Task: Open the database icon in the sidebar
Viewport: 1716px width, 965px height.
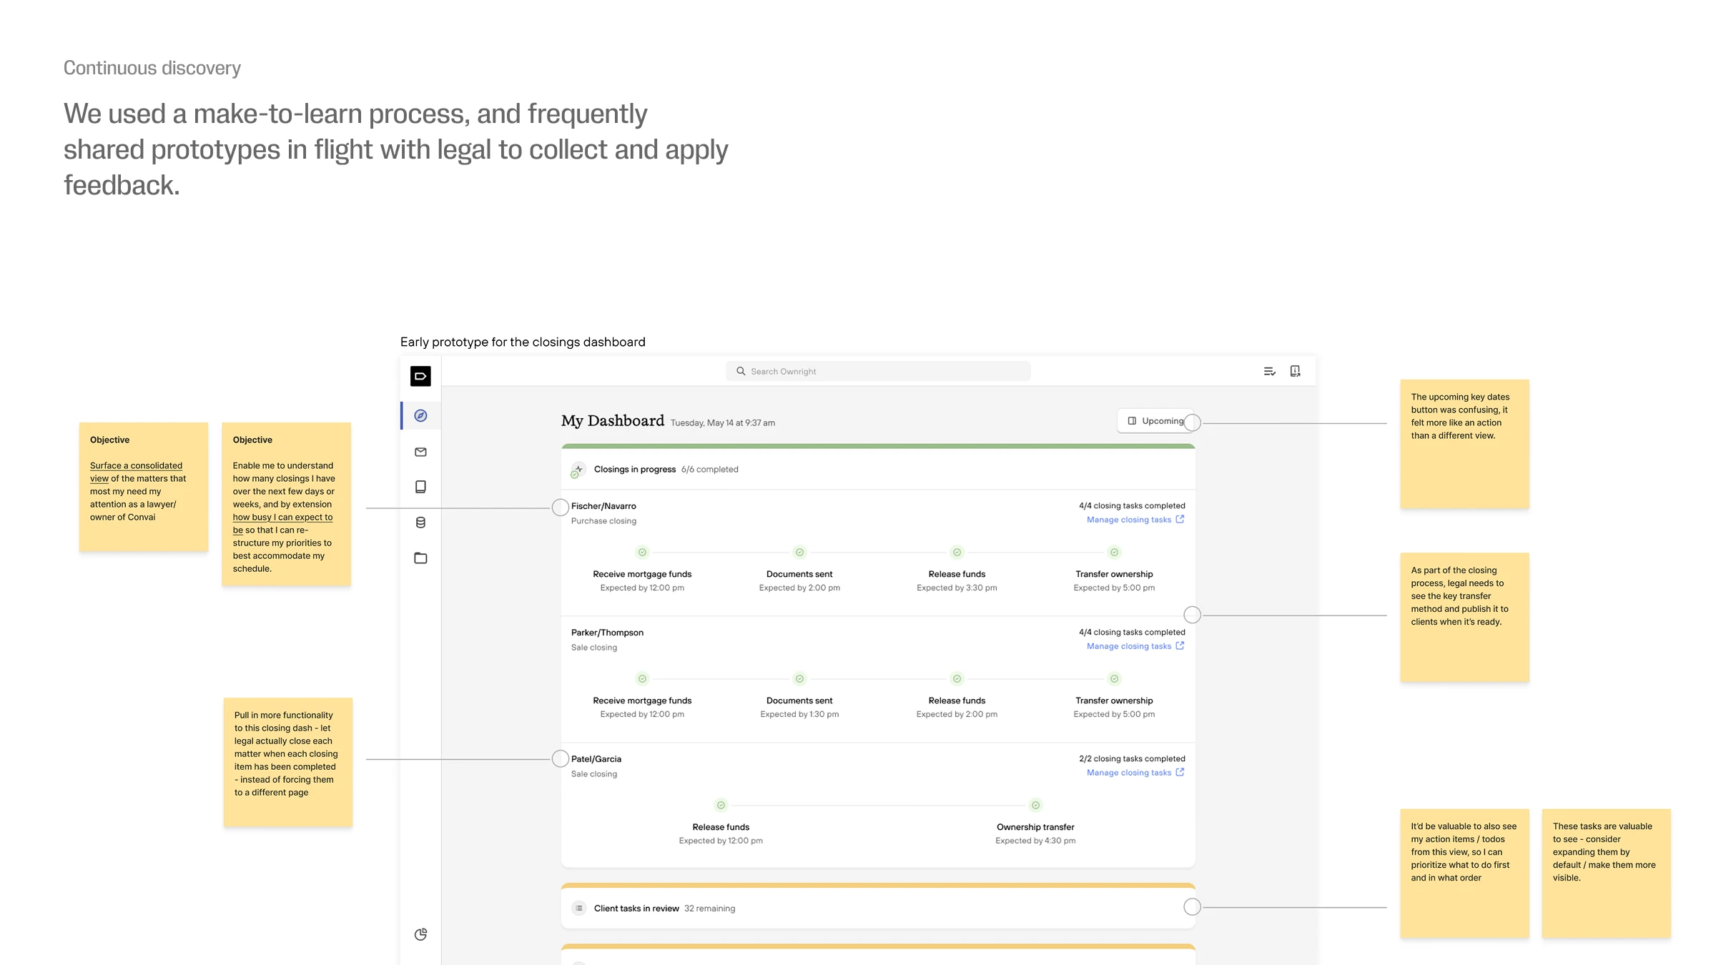Action: (x=420, y=522)
